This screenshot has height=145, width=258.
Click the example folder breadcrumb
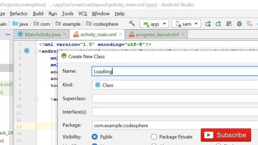tap(68, 24)
